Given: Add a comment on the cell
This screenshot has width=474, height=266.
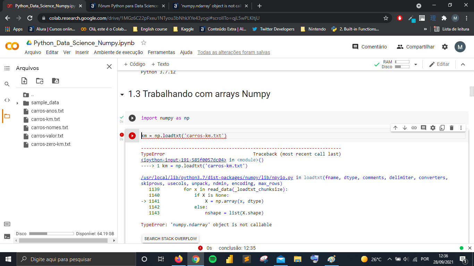Looking at the screenshot, I should coord(423,128).
